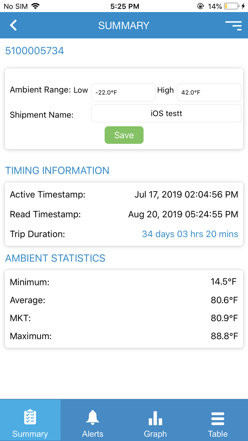Tap the Wi-Fi status icon
Image resolution: width=248 pixels, height=441 pixels.
[35, 6]
